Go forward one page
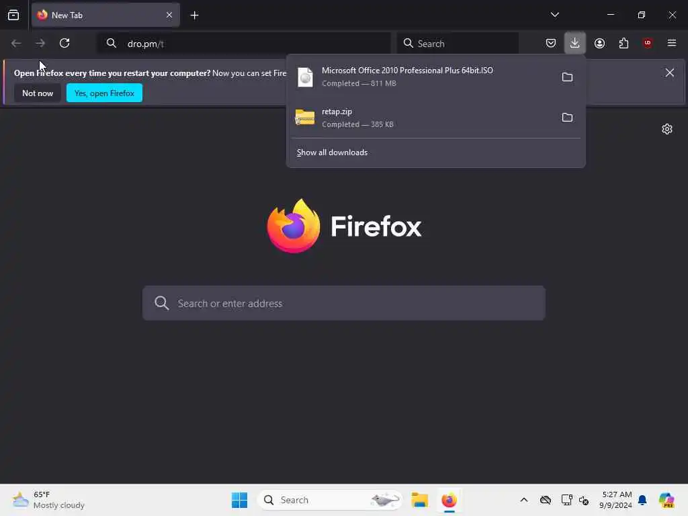Viewport: 688px width, 516px height. tap(40, 43)
